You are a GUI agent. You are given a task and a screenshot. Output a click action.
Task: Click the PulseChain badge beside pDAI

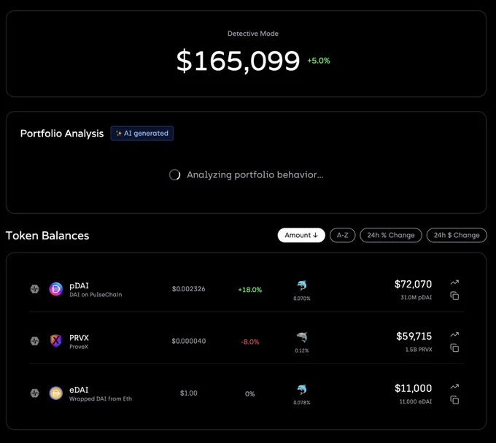click(34, 289)
